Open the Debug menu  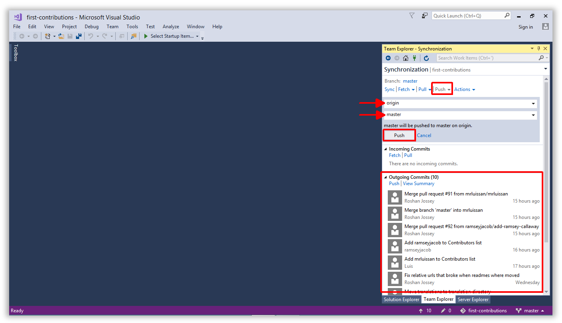point(91,27)
